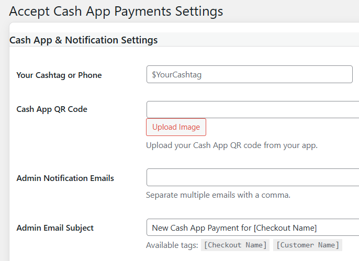Click the Upload Image button
The height and width of the screenshot is (261, 359).
[x=176, y=127]
